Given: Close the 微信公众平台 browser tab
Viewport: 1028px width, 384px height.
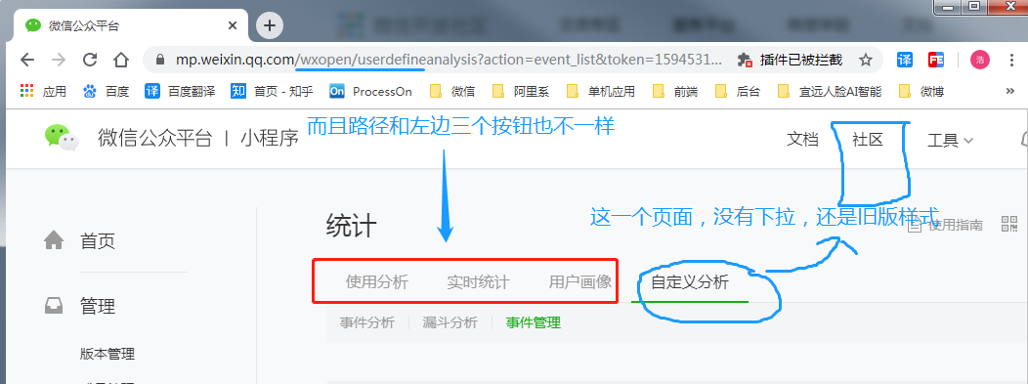Looking at the screenshot, I should click(x=233, y=26).
